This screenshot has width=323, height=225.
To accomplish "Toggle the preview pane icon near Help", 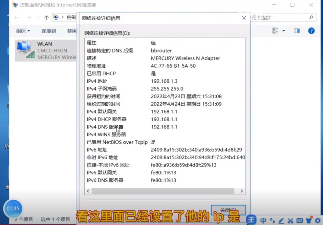I will [x=297, y=30].
